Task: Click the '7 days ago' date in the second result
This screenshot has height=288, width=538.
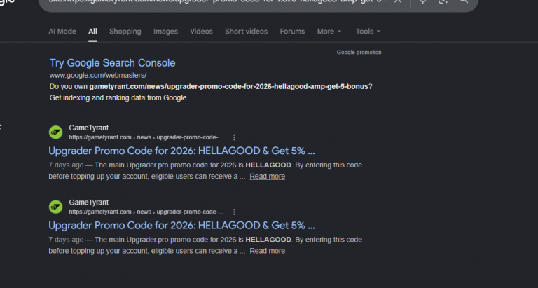Action: [66, 240]
